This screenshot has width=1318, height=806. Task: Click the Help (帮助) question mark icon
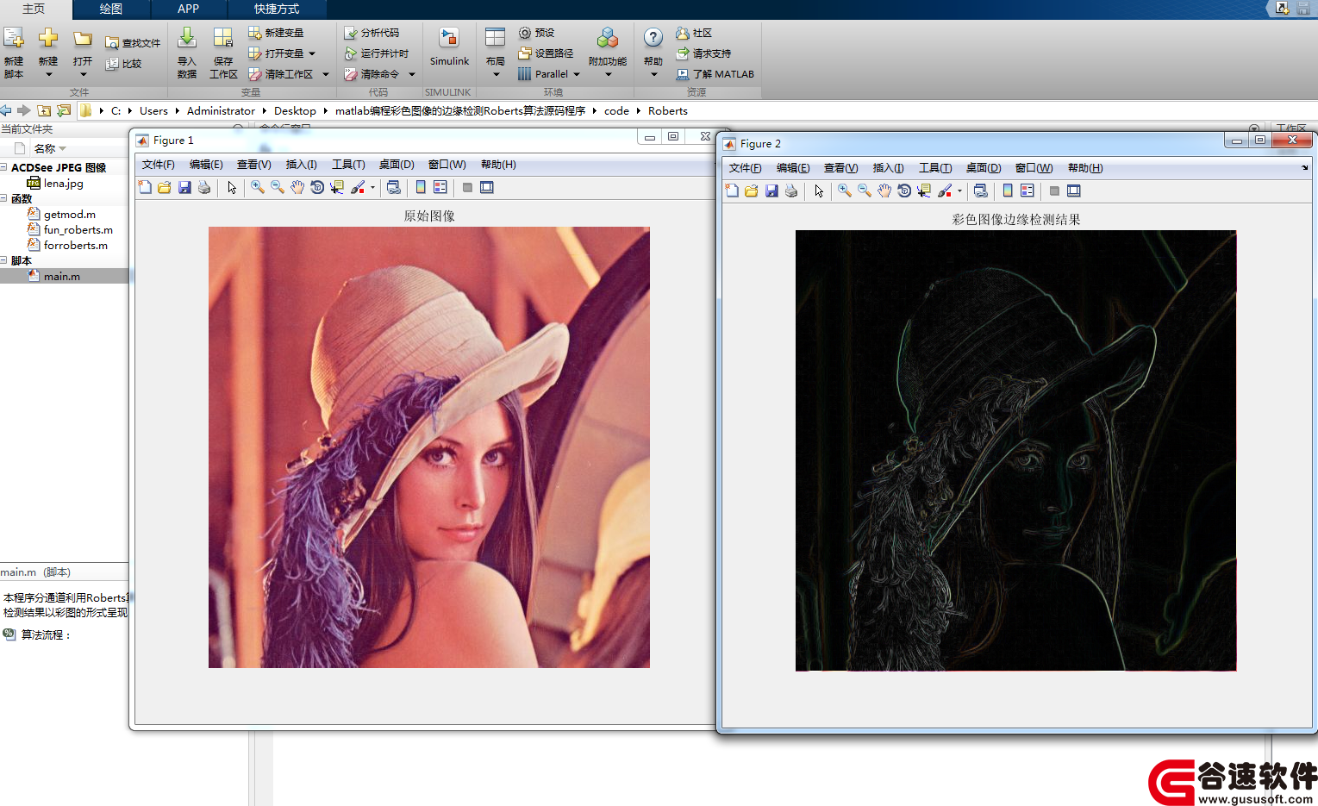point(653,38)
